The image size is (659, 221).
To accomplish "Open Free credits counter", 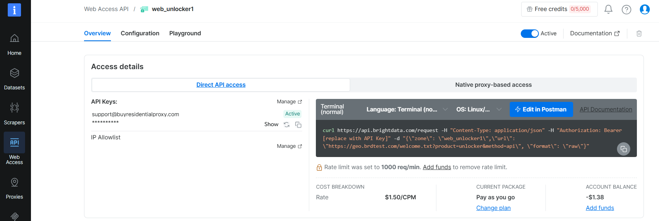I will click(x=559, y=9).
